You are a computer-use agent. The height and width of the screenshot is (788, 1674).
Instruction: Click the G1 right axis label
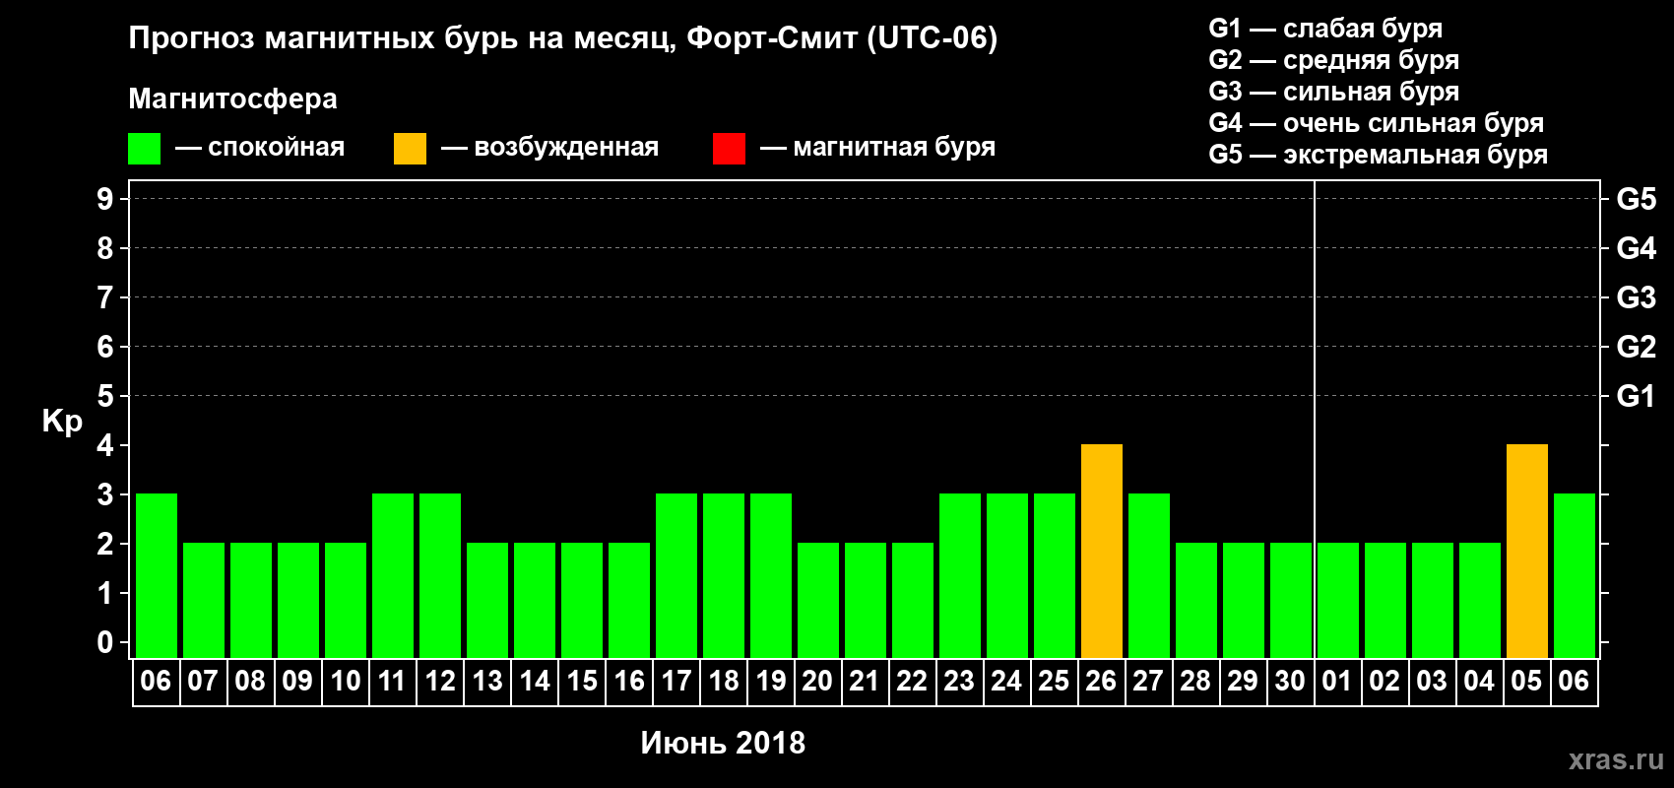click(1636, 396)
